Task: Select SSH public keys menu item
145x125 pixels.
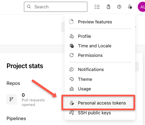Action: click(100, 113)
